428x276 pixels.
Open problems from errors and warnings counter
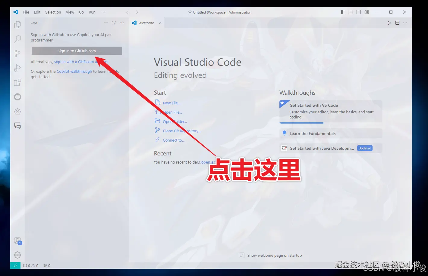[31, 265]
